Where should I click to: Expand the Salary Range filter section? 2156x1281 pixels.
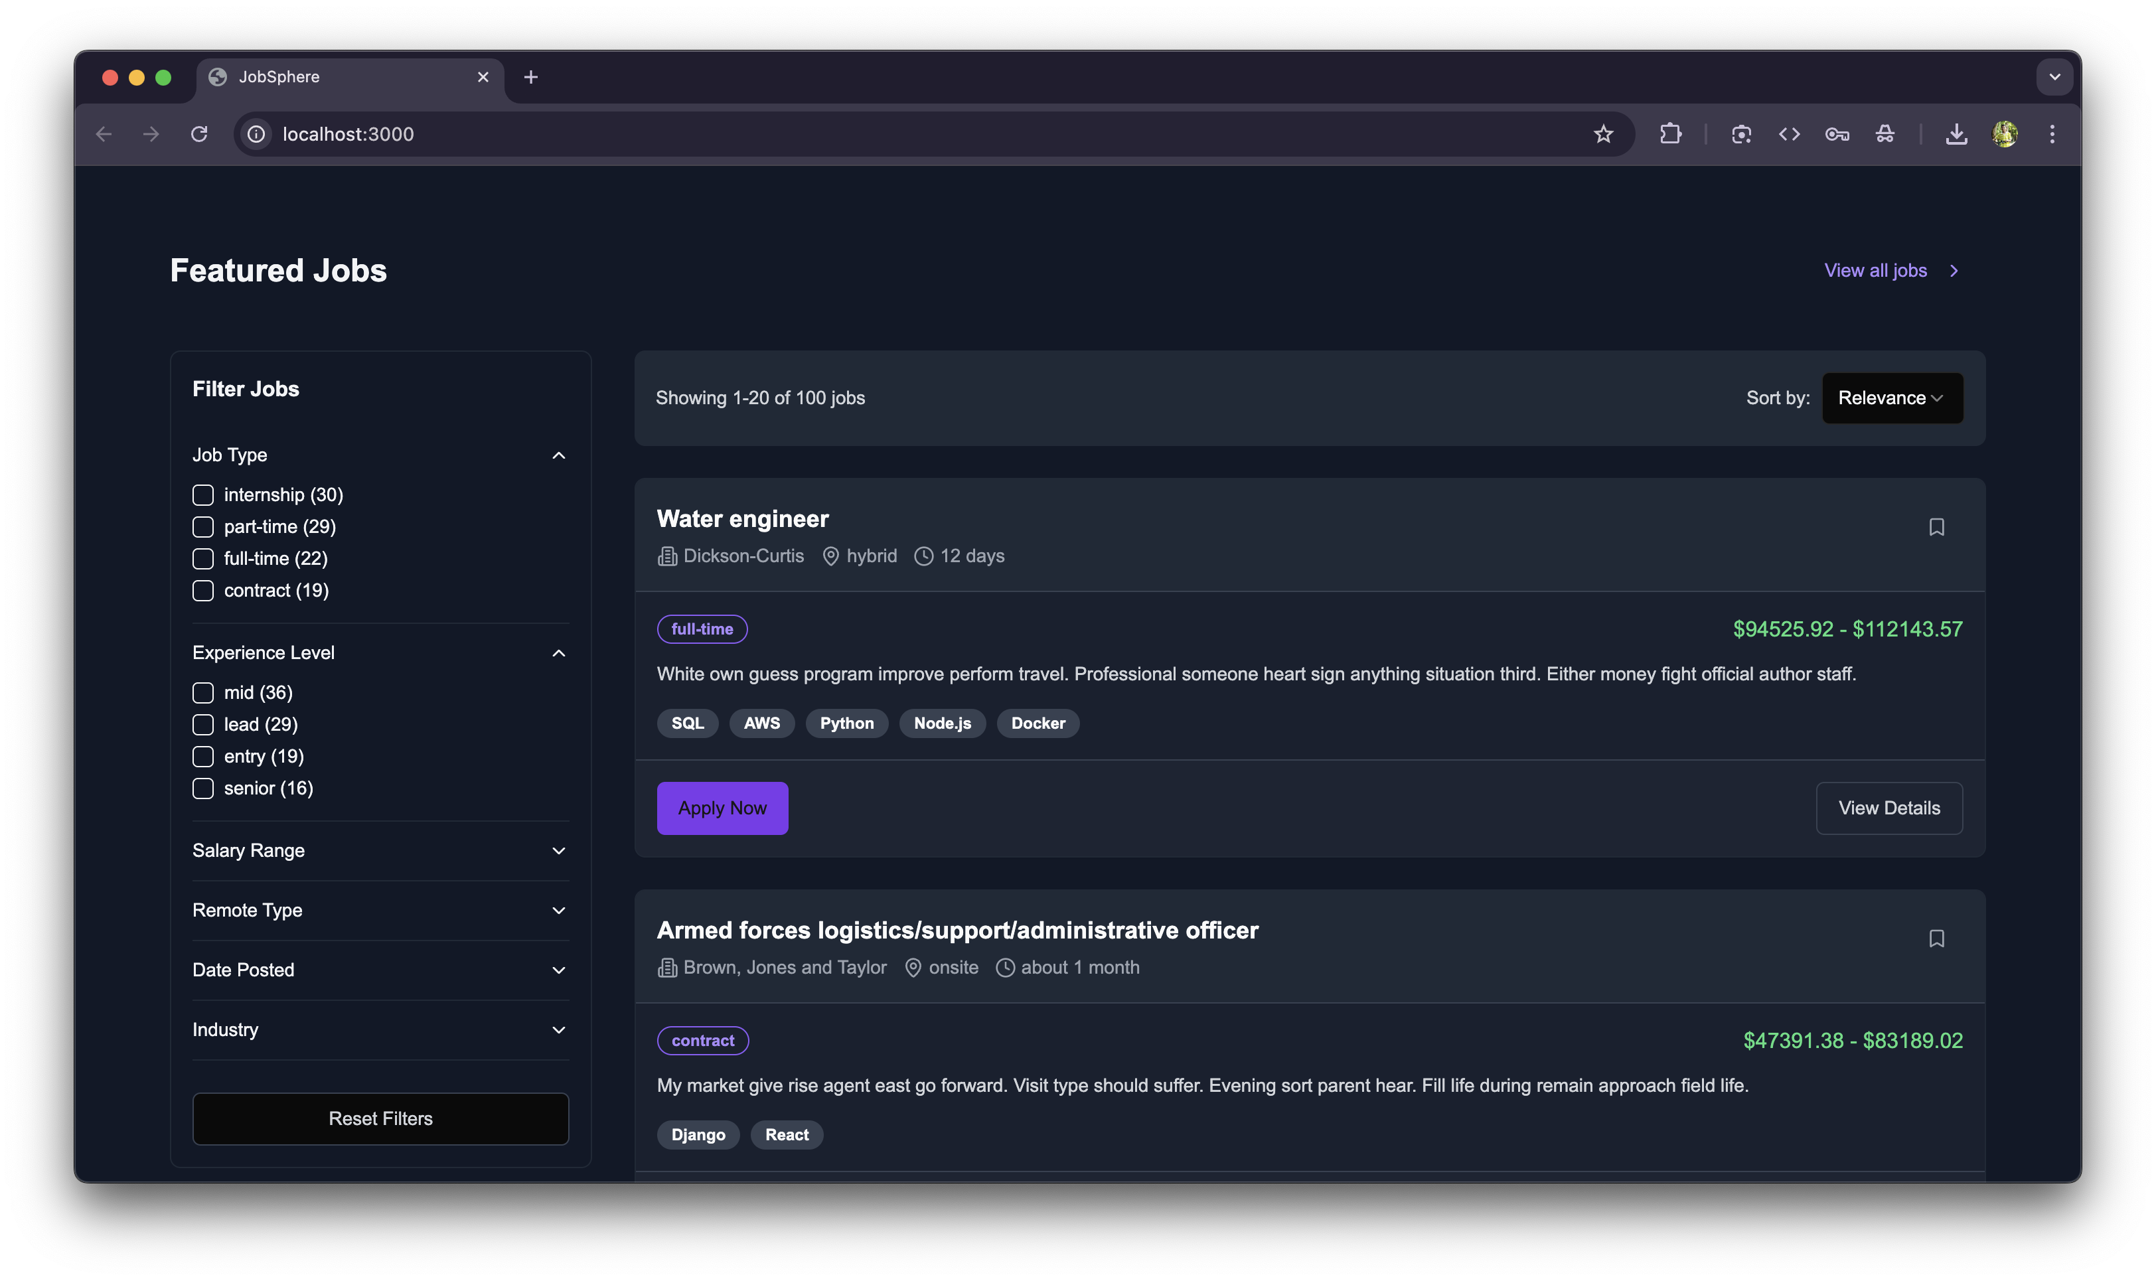[x=380, y=850]
